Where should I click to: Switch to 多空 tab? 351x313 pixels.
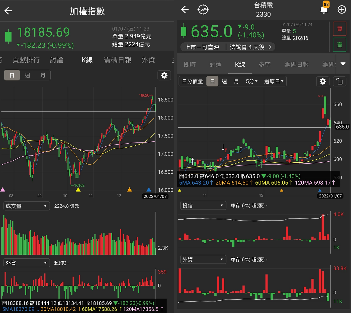pos(265,64)
